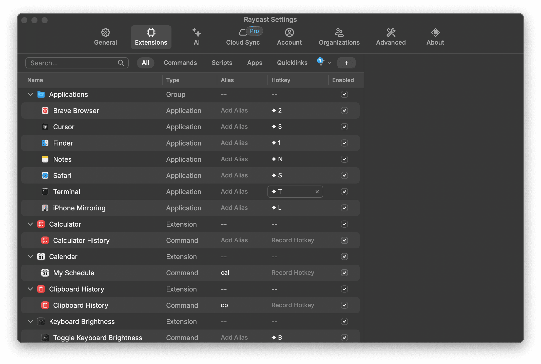
Task: Select the All filter
Action: [x=145, y=63]
